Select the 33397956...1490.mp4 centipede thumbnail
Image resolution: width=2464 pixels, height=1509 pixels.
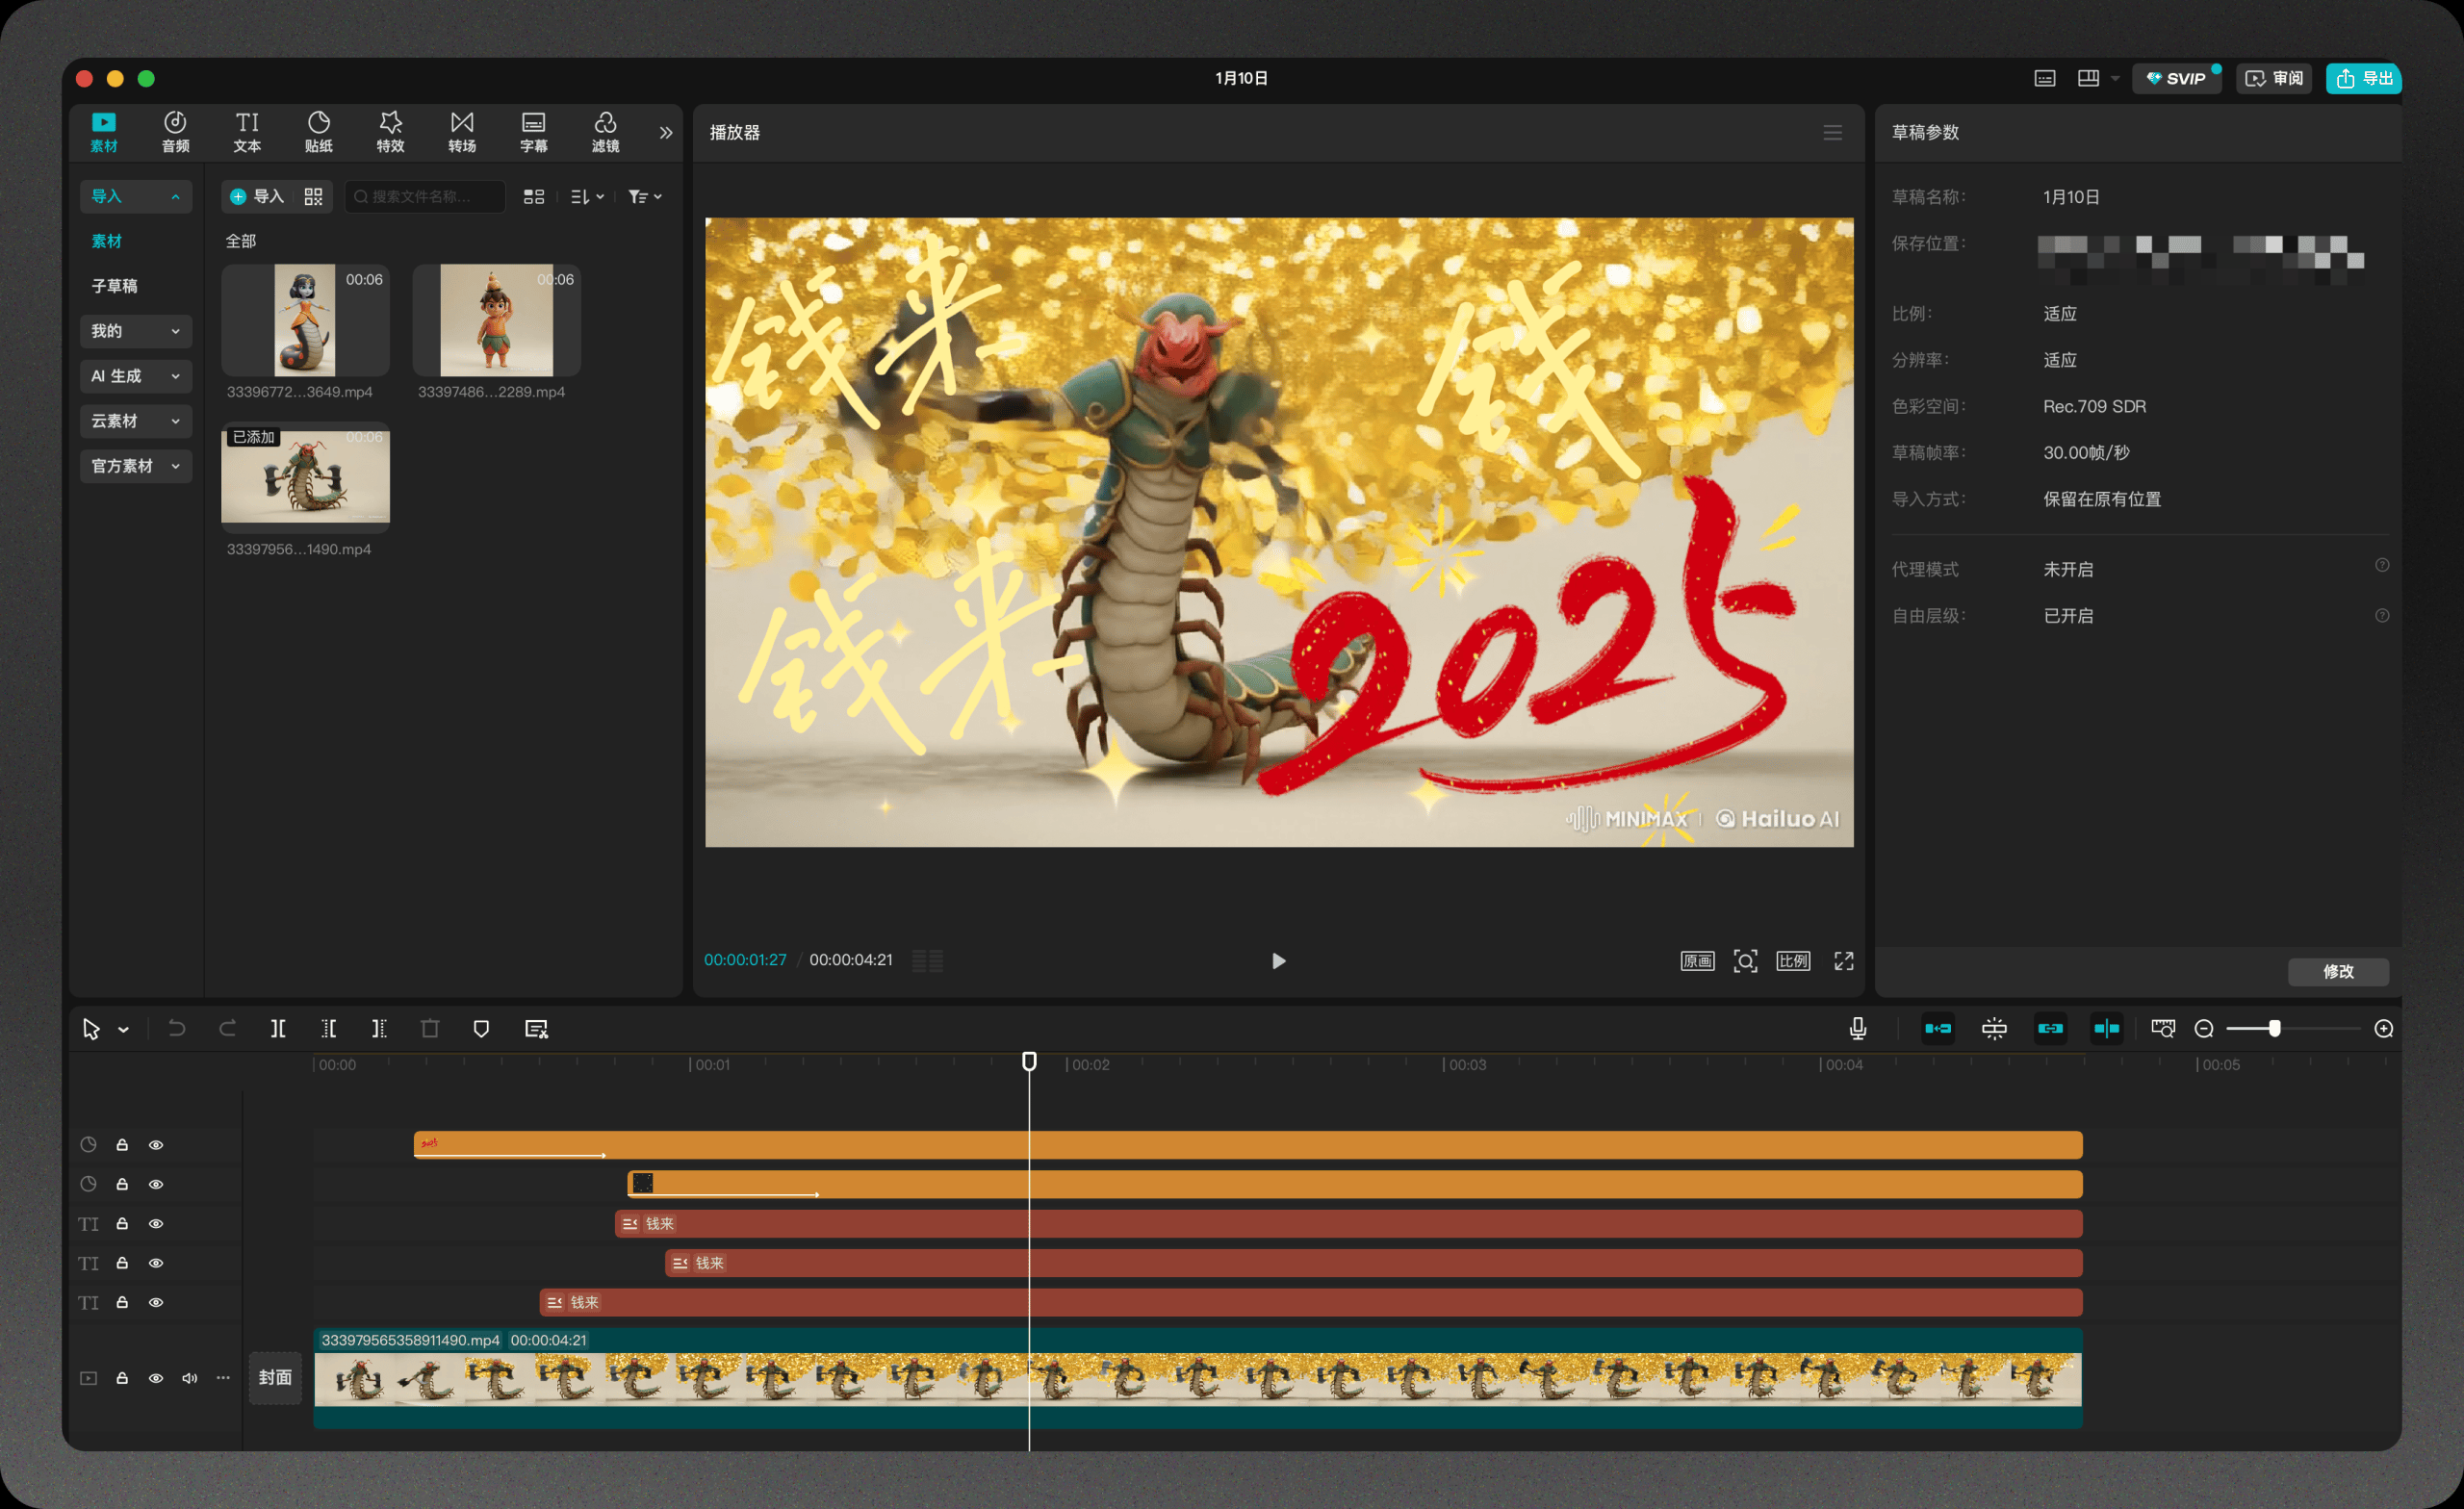click(305, 477)
